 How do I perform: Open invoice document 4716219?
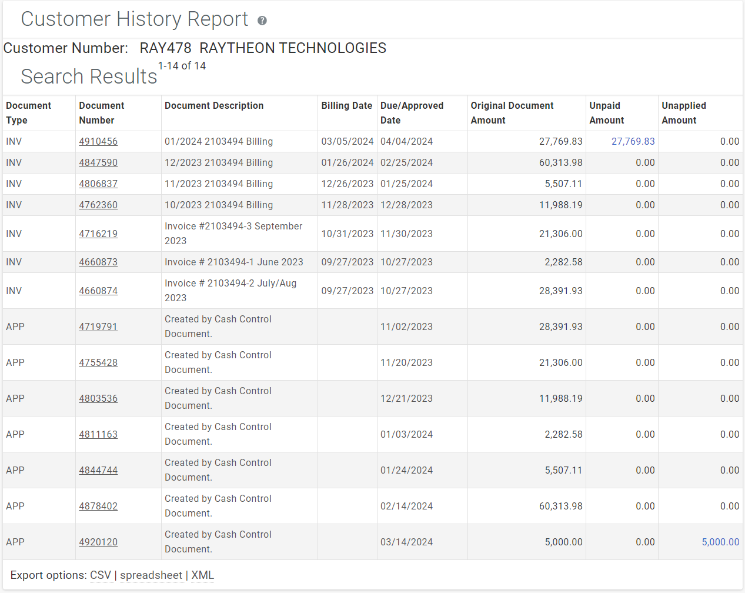(98, 234)
